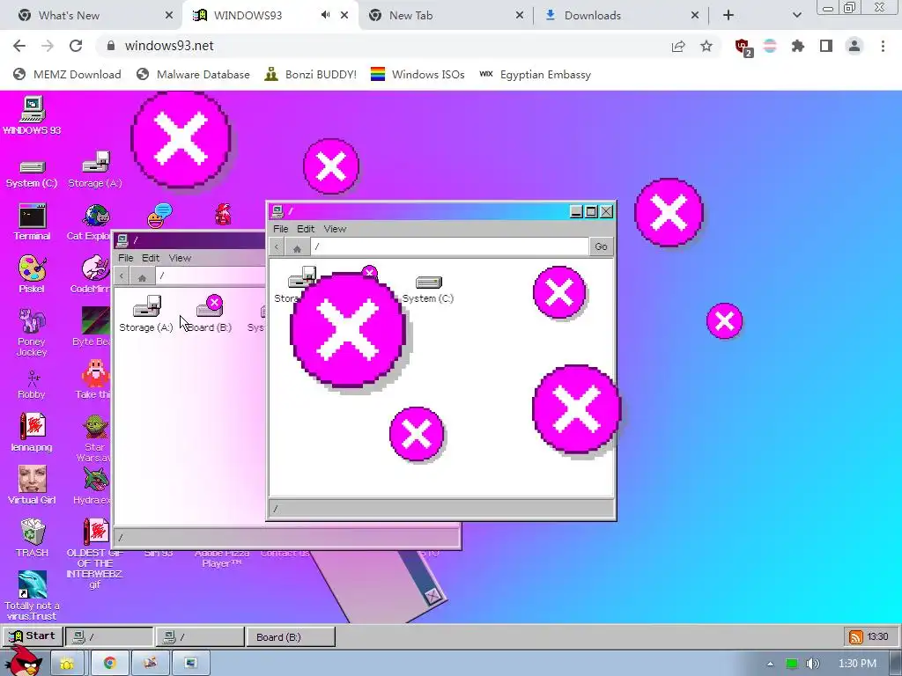Open the Star Wars Yoda icon
Screen dimensions: 902x676
(x=95, y=438)
